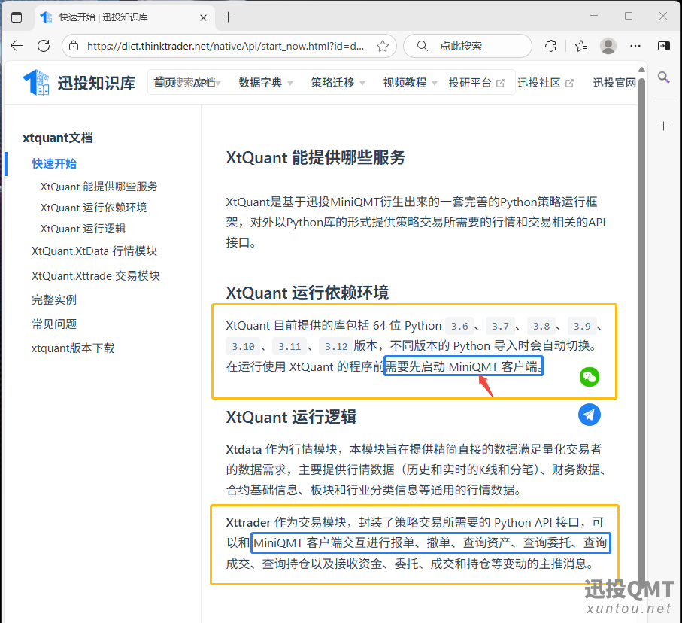Viewport: 682px width, 623px height.
Task: Click the scrollbar up arrow
Action: coord(641,70)
